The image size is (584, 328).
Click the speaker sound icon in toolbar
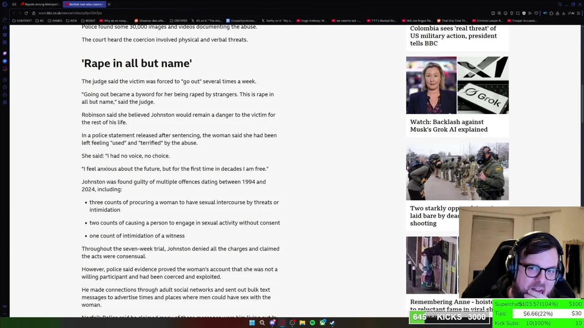pyautogui.click(x=545, y=13)
